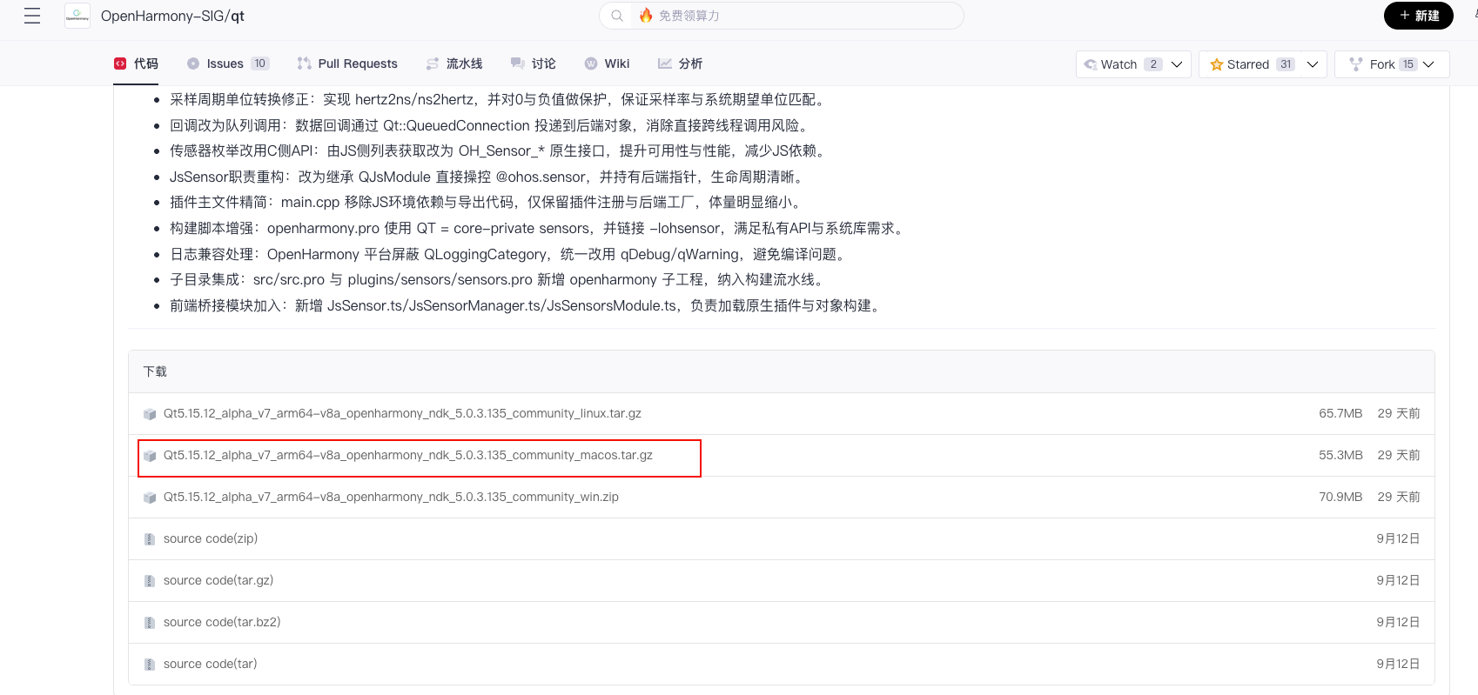Download source code(tar.gz)
Screen dimensions: 1478x695
tap(218, 581)
